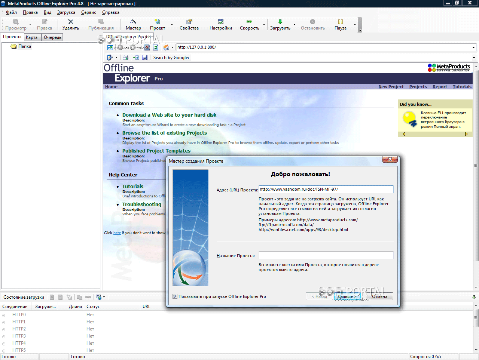
Task: Open the Загрузить dropdown arrow
Action: [x=295, y=25]
